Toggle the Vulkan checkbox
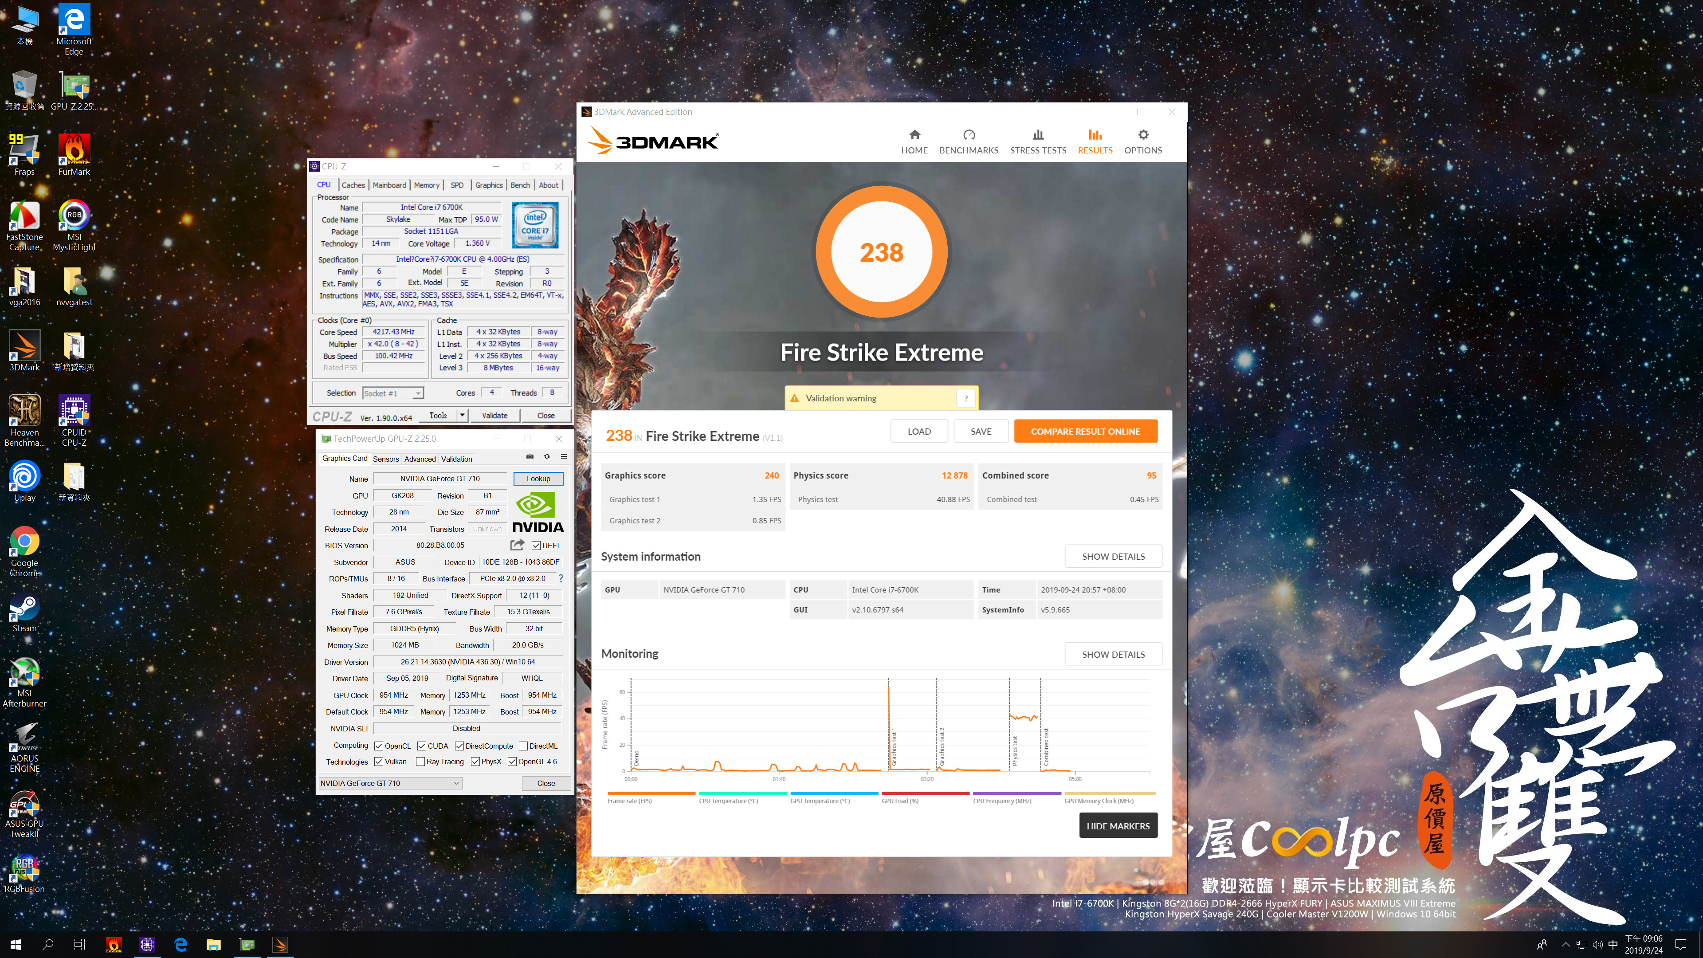The height and width of the screenshot is (958, 1703). [379, 762]
